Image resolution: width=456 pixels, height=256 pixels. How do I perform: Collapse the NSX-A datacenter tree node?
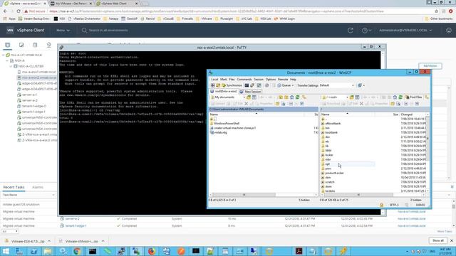(7, 60)
